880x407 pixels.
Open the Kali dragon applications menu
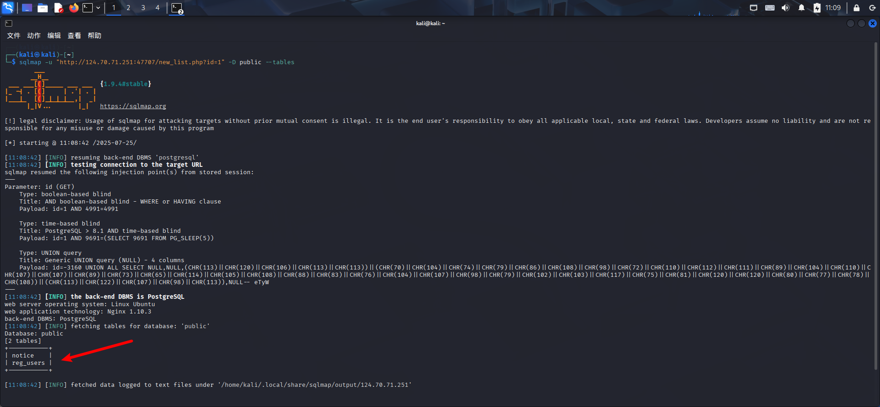[8, 7]
